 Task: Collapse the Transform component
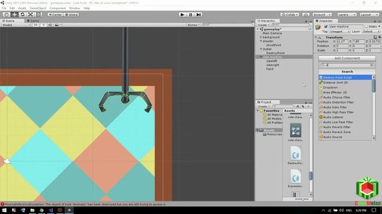pos(316,37)
